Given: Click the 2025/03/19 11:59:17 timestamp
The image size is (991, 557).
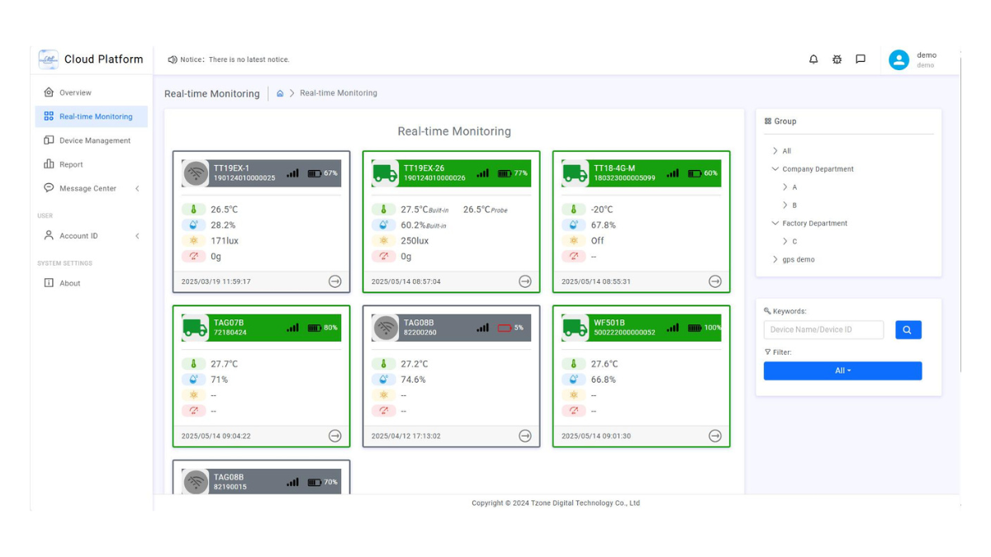Looking at the screenshot, I should point(216,281).
